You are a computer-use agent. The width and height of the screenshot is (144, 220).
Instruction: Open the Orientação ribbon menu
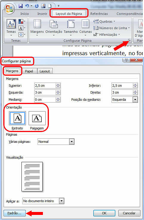click(54, 28)
